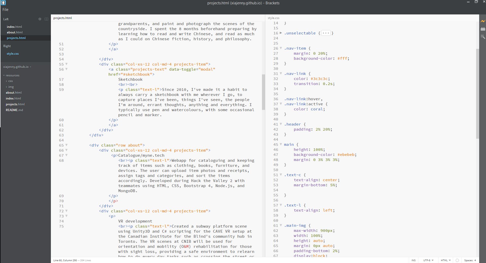
Task: Open the HTML language mode dropdown
Action: coord(445,260)
